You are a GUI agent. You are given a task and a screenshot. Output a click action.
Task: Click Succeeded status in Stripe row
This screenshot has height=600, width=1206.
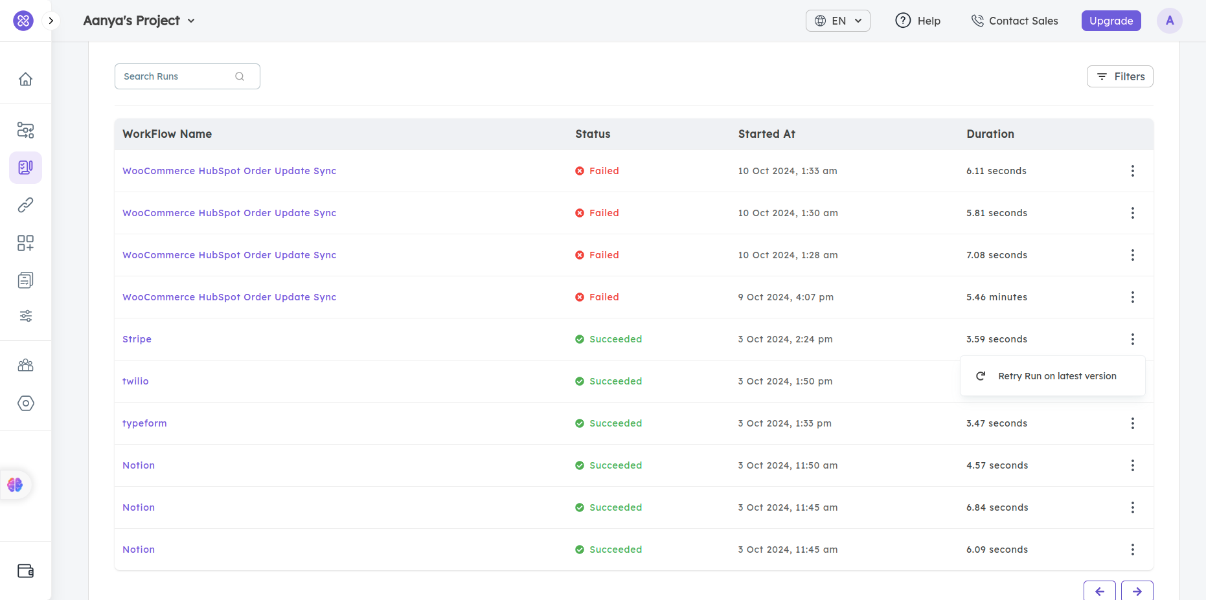608,339
